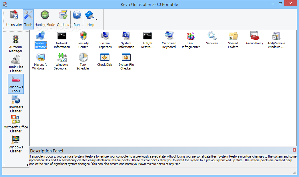Select the Shared Folders tool
The image size is (299, 177).
tap(233, 40)
